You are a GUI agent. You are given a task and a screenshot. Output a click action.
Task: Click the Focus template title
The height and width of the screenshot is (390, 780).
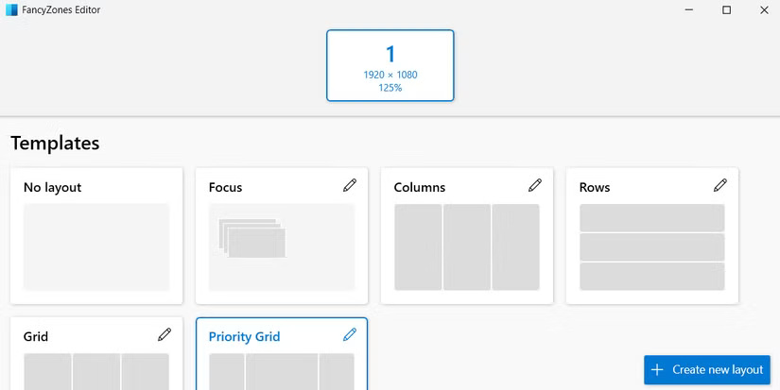pyautogui.click(x=226, y=187)
